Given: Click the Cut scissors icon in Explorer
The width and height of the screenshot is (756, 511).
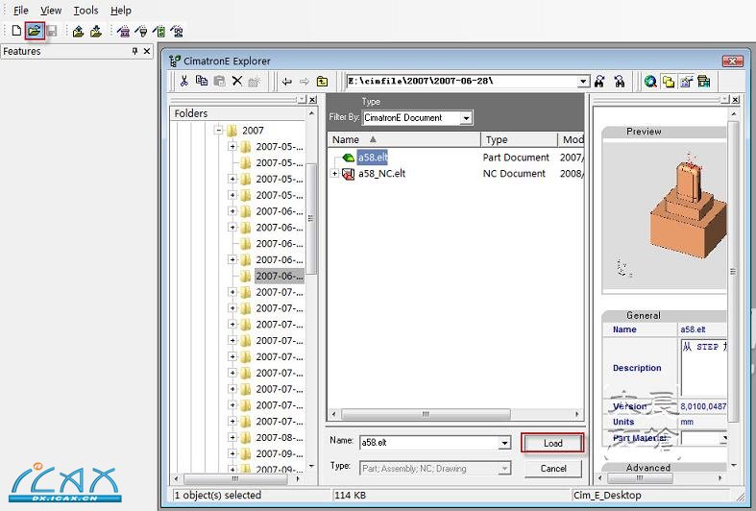Looking at the screenshot, I should (x=184, y=83).
